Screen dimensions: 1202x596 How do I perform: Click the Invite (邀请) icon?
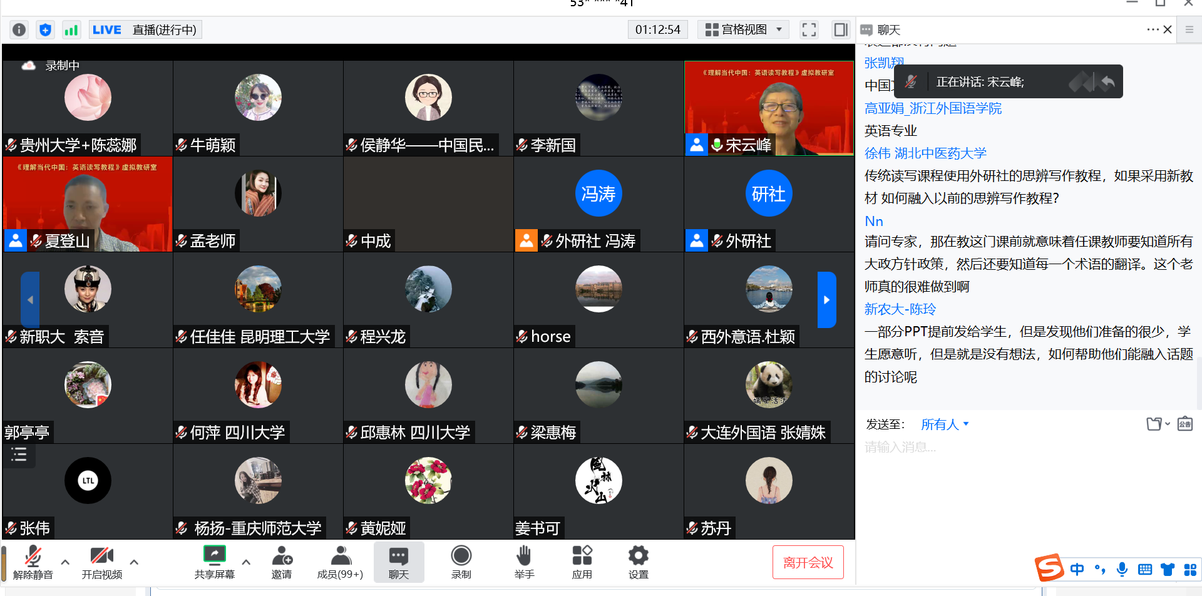tap(282, 562)
